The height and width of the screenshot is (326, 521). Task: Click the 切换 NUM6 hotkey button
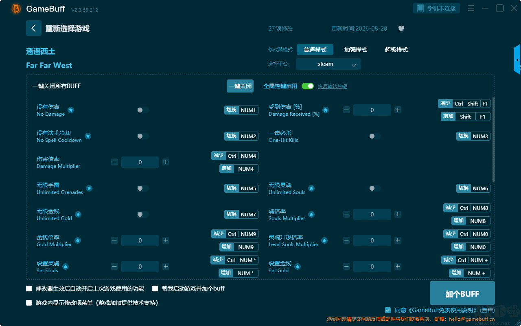(473, 188)
